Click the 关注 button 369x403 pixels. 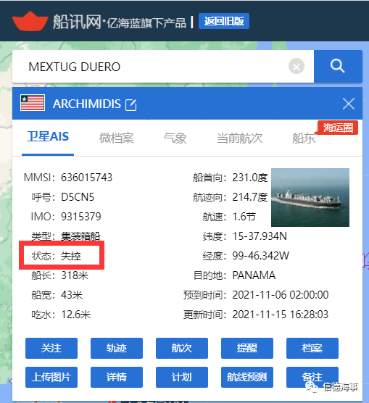point(51,348)
